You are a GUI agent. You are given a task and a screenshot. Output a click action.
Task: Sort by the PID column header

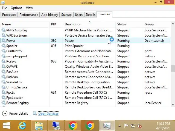click(56, 24)
